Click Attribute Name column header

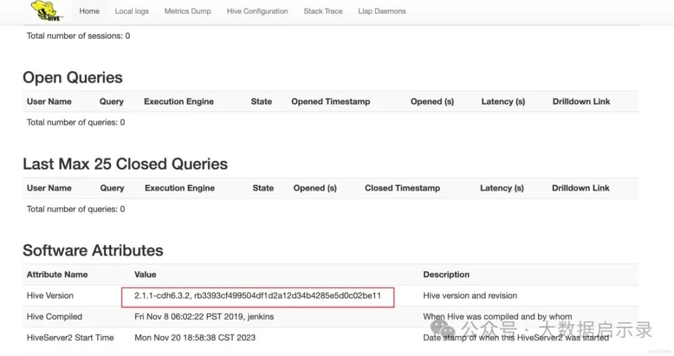pos(57,274)
